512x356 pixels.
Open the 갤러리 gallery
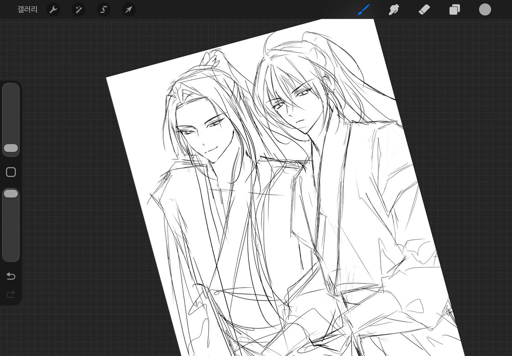[27, 9]
